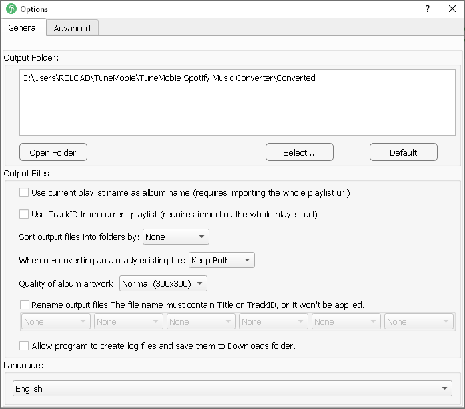Tick the Rename output files checkbox
This screenshot has width=465, height=409.
point(25,305)
